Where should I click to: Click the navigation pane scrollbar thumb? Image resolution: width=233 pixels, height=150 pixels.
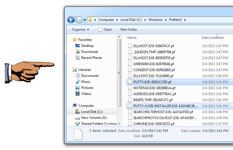tap(119, 73)
